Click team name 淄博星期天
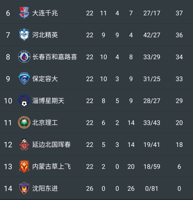193x200 pixels. point(48,101)
